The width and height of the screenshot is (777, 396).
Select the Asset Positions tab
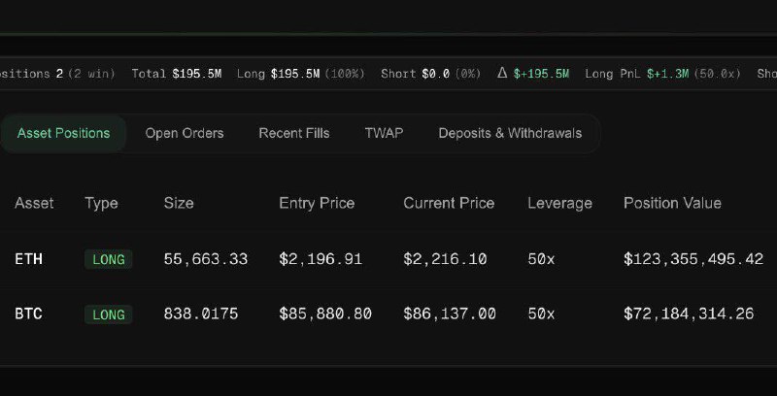[64, 133]
